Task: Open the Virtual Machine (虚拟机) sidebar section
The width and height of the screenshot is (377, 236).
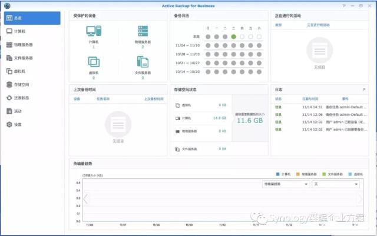Action: pos(32,71)
